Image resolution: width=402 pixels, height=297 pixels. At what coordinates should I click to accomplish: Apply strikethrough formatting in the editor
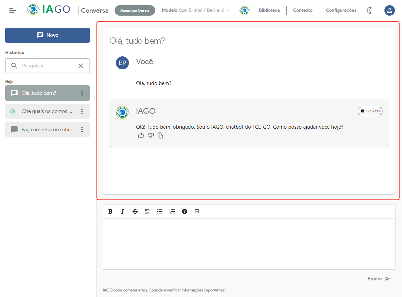(135, 212)
